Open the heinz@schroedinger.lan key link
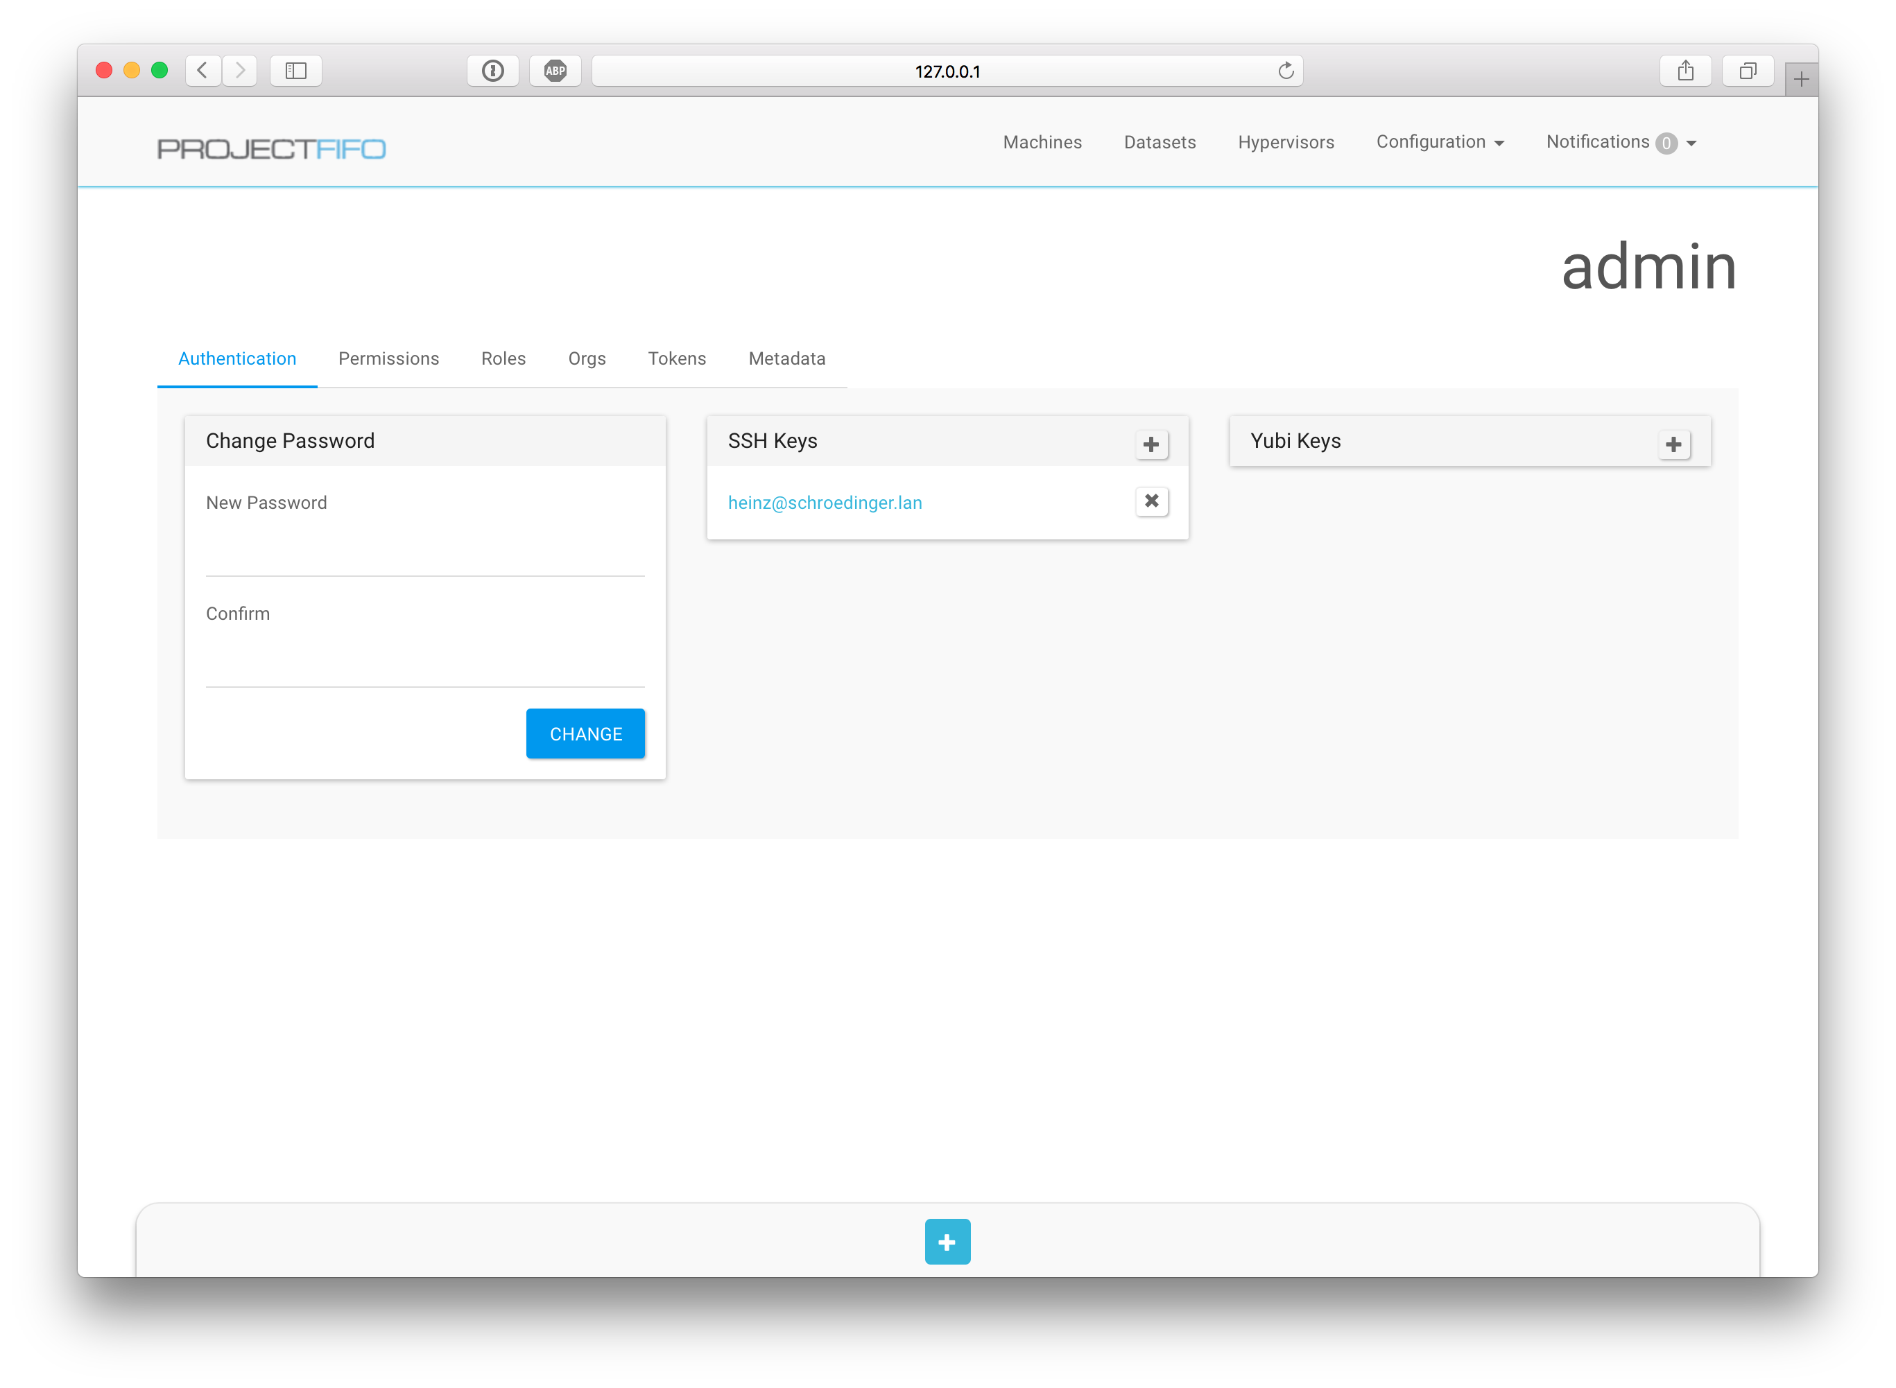 [825, 503]
